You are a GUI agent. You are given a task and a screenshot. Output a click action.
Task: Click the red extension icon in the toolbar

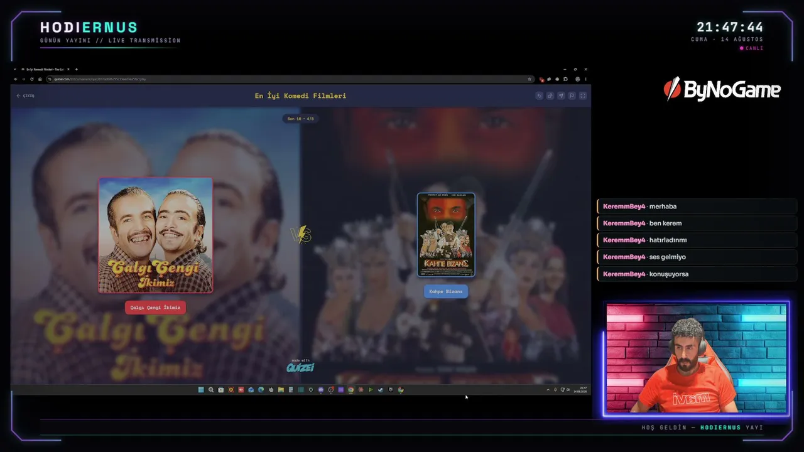[541, 79]
